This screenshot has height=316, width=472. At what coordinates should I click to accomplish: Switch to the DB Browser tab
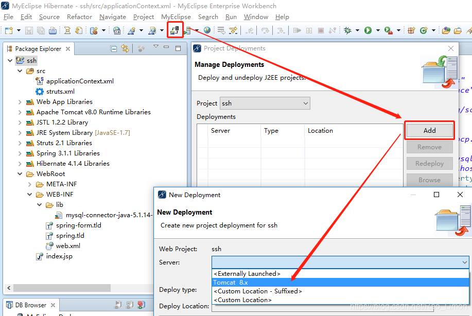tap(31, 305)
